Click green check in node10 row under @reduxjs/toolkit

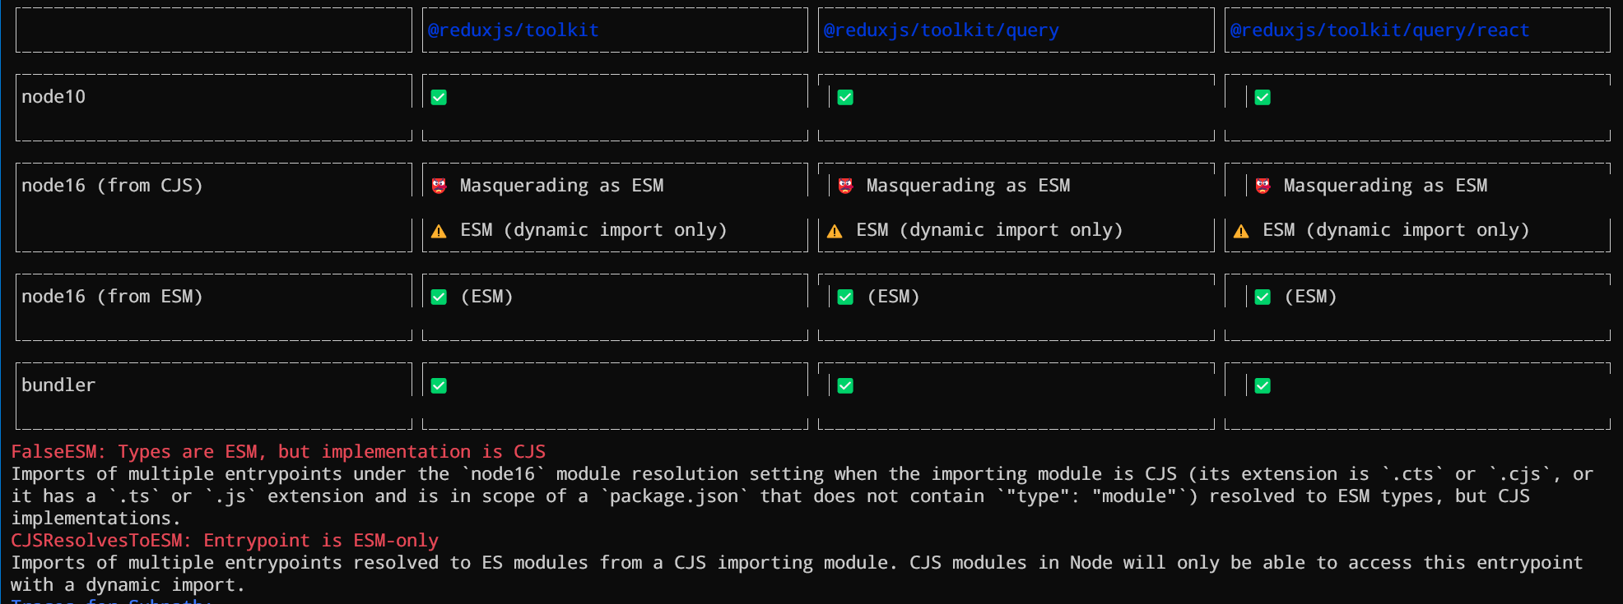click(x=439, y=97)
